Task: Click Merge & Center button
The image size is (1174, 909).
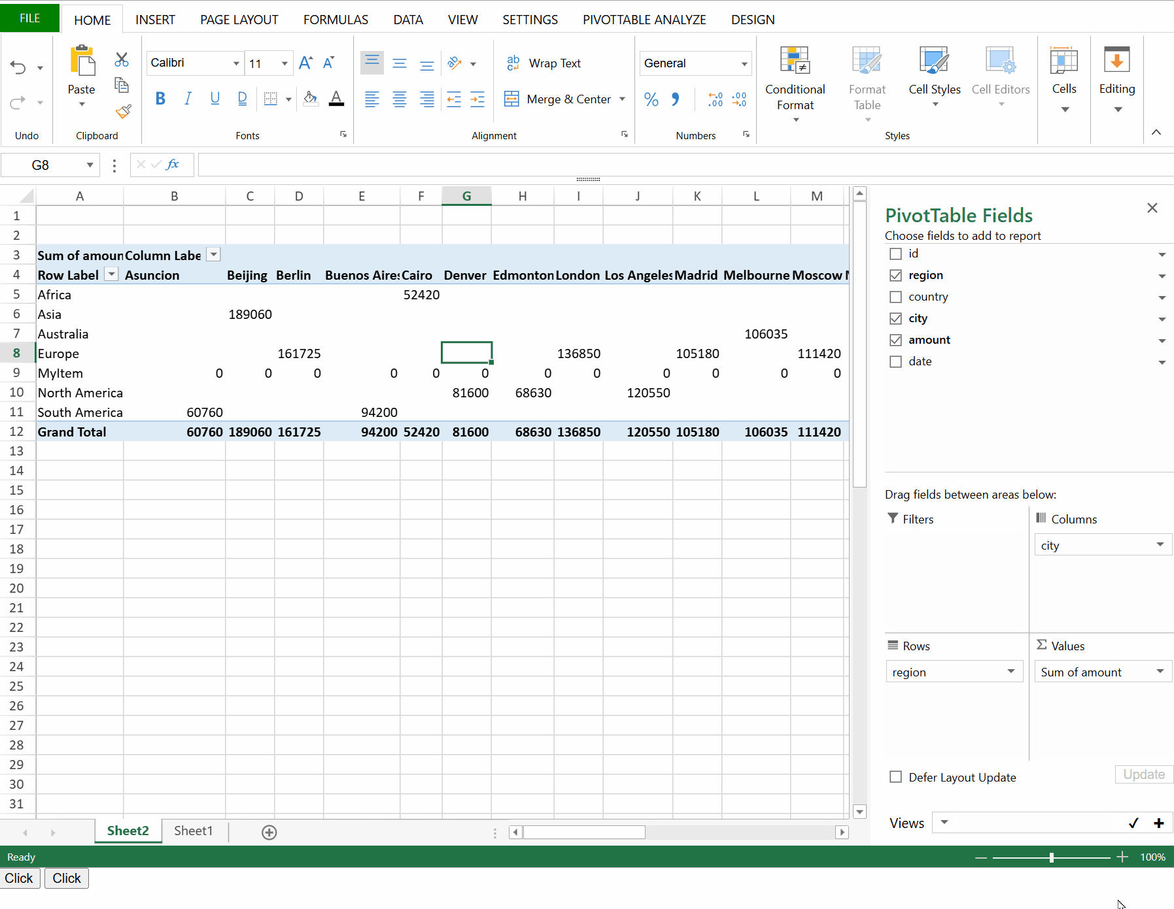Action: tap(559, 99)
